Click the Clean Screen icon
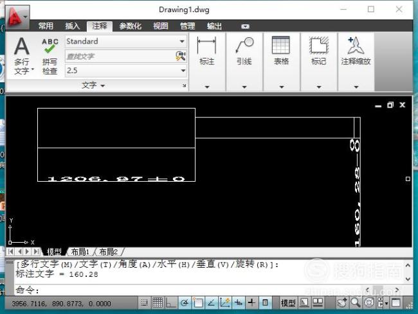This screenshot has height=314, width=418. pos(396,302)
